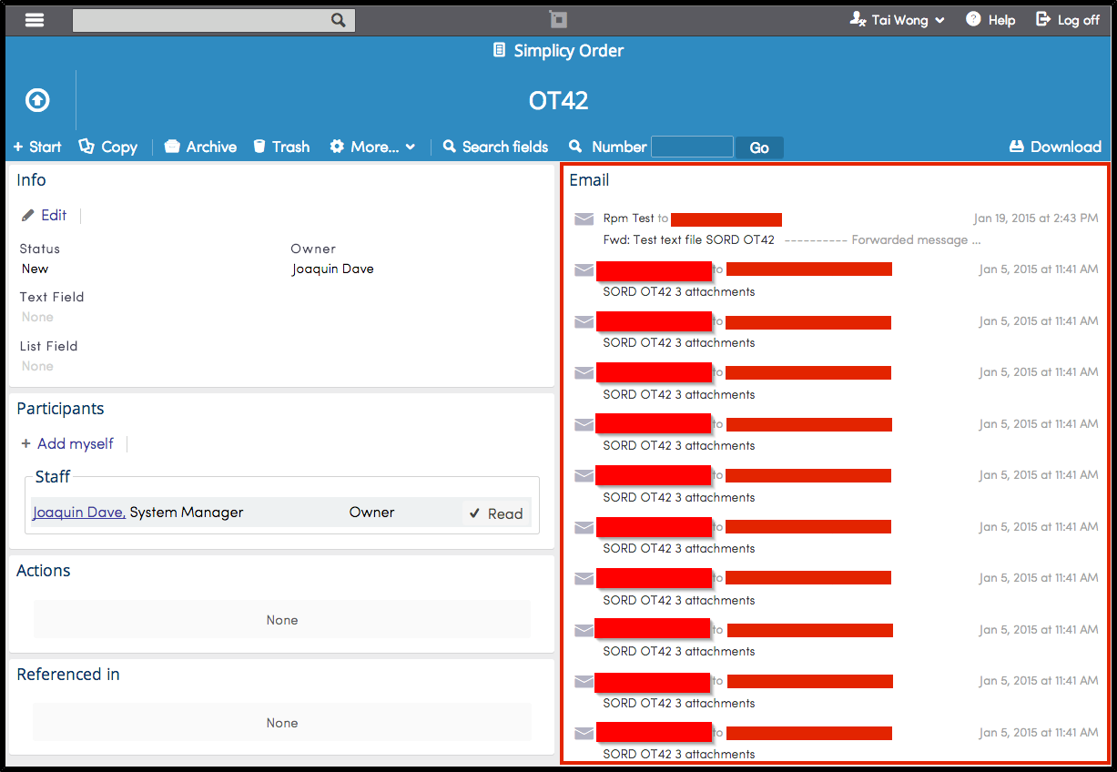Click the Trash bin icon
1117x772 pixels.
coord(259,147)
